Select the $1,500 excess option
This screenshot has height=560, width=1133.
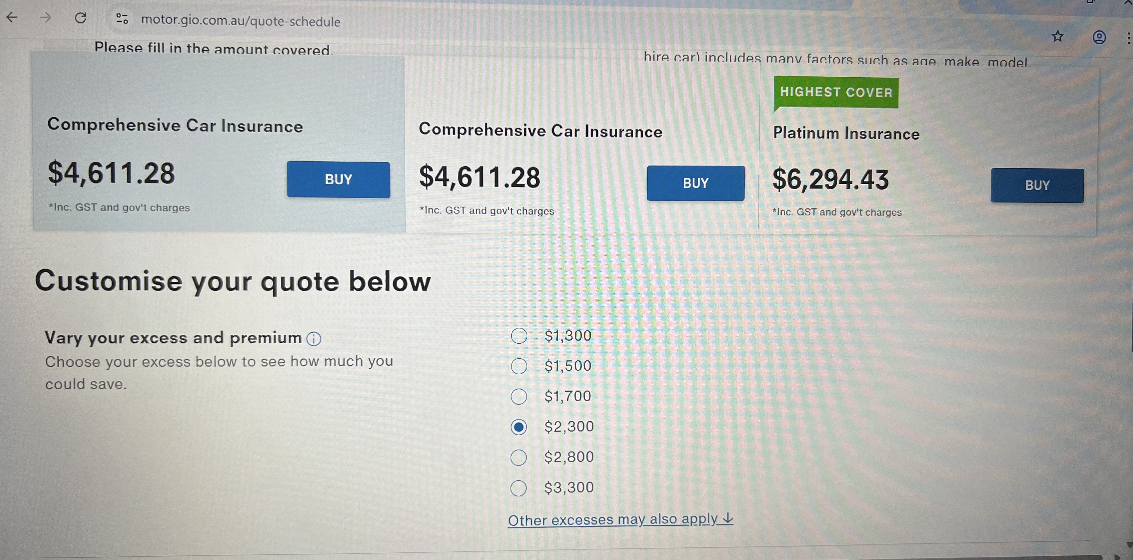[x=519, y=366]
